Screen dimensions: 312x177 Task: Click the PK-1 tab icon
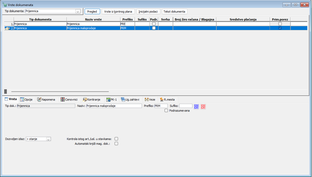[x=108, y=100]
